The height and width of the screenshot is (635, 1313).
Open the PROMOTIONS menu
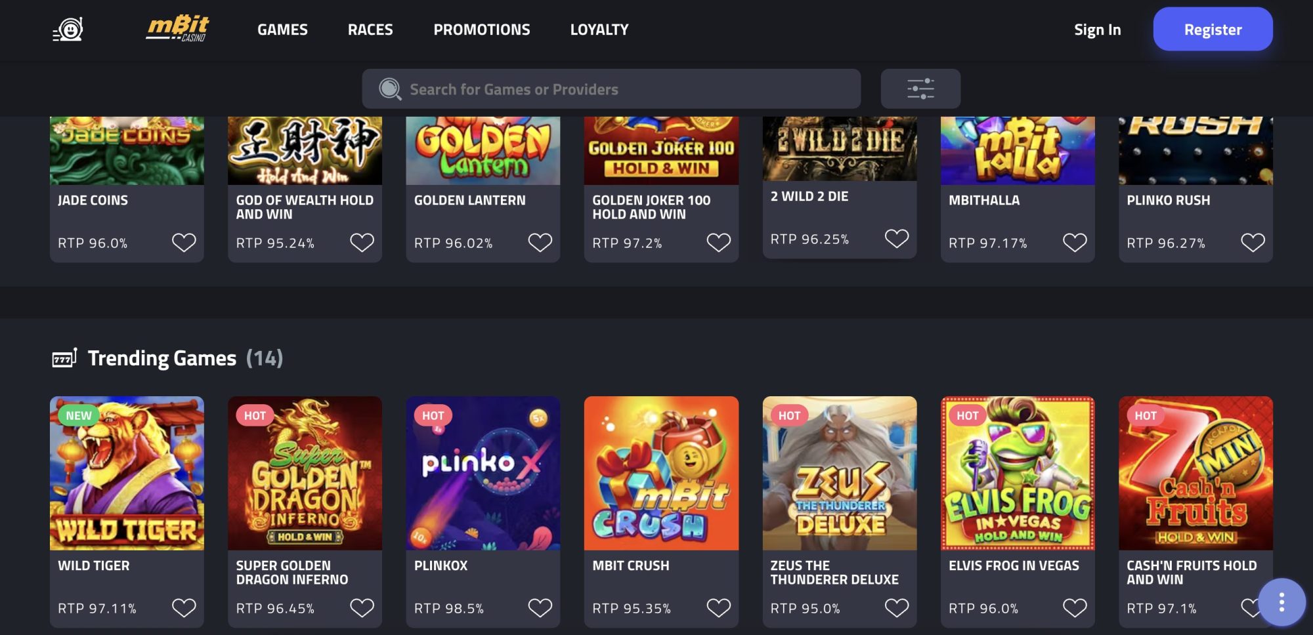(x=481, y=29)
